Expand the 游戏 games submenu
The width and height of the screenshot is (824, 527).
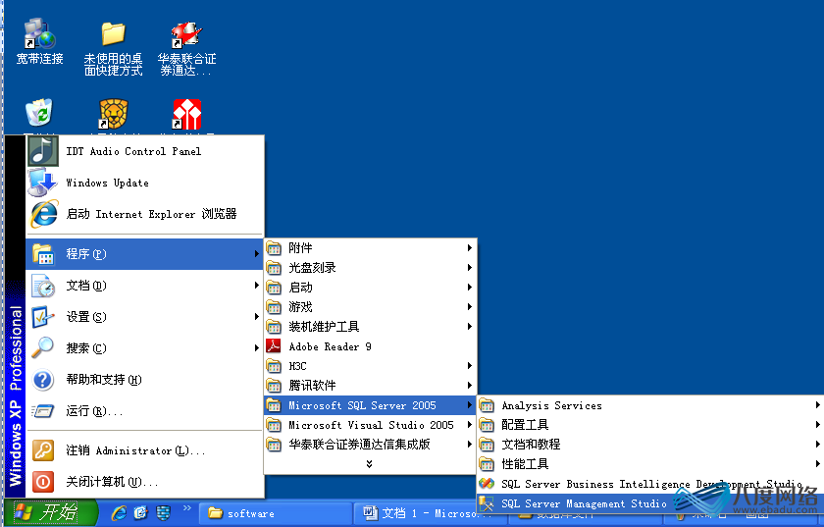371,306
